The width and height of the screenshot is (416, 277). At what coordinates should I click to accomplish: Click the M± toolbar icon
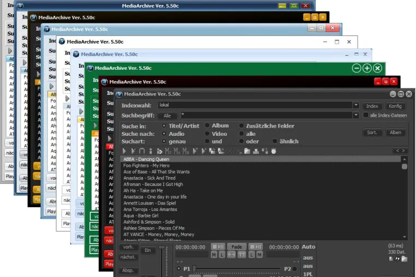point(168,151)
